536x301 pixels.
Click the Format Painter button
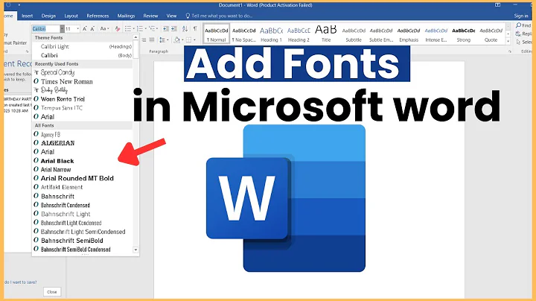[x=15, y=42]
